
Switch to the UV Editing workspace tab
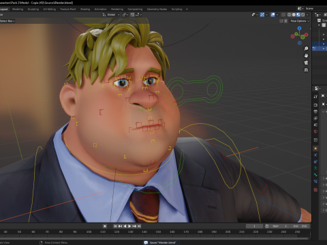pos(50,9)
